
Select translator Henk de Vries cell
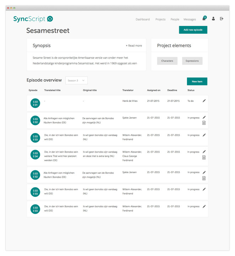click(x=130, y=101)
